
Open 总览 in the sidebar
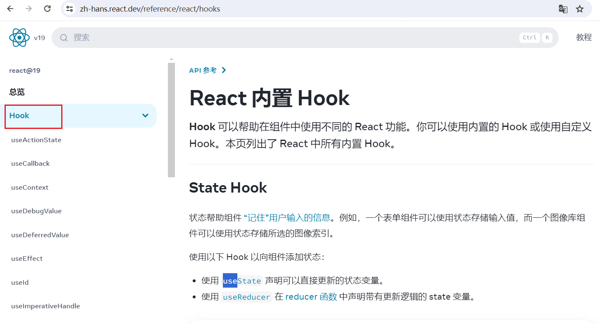[x=17, y=92]
